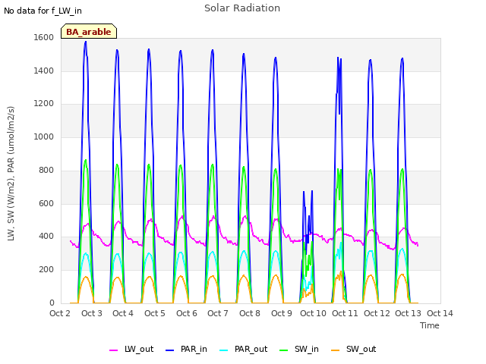
Task: Click the 200 y-axis tick label
Action: click(x=46, y=270)
